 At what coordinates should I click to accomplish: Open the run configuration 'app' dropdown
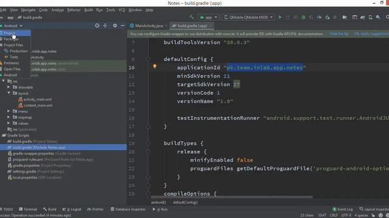[x=208, y=18]
